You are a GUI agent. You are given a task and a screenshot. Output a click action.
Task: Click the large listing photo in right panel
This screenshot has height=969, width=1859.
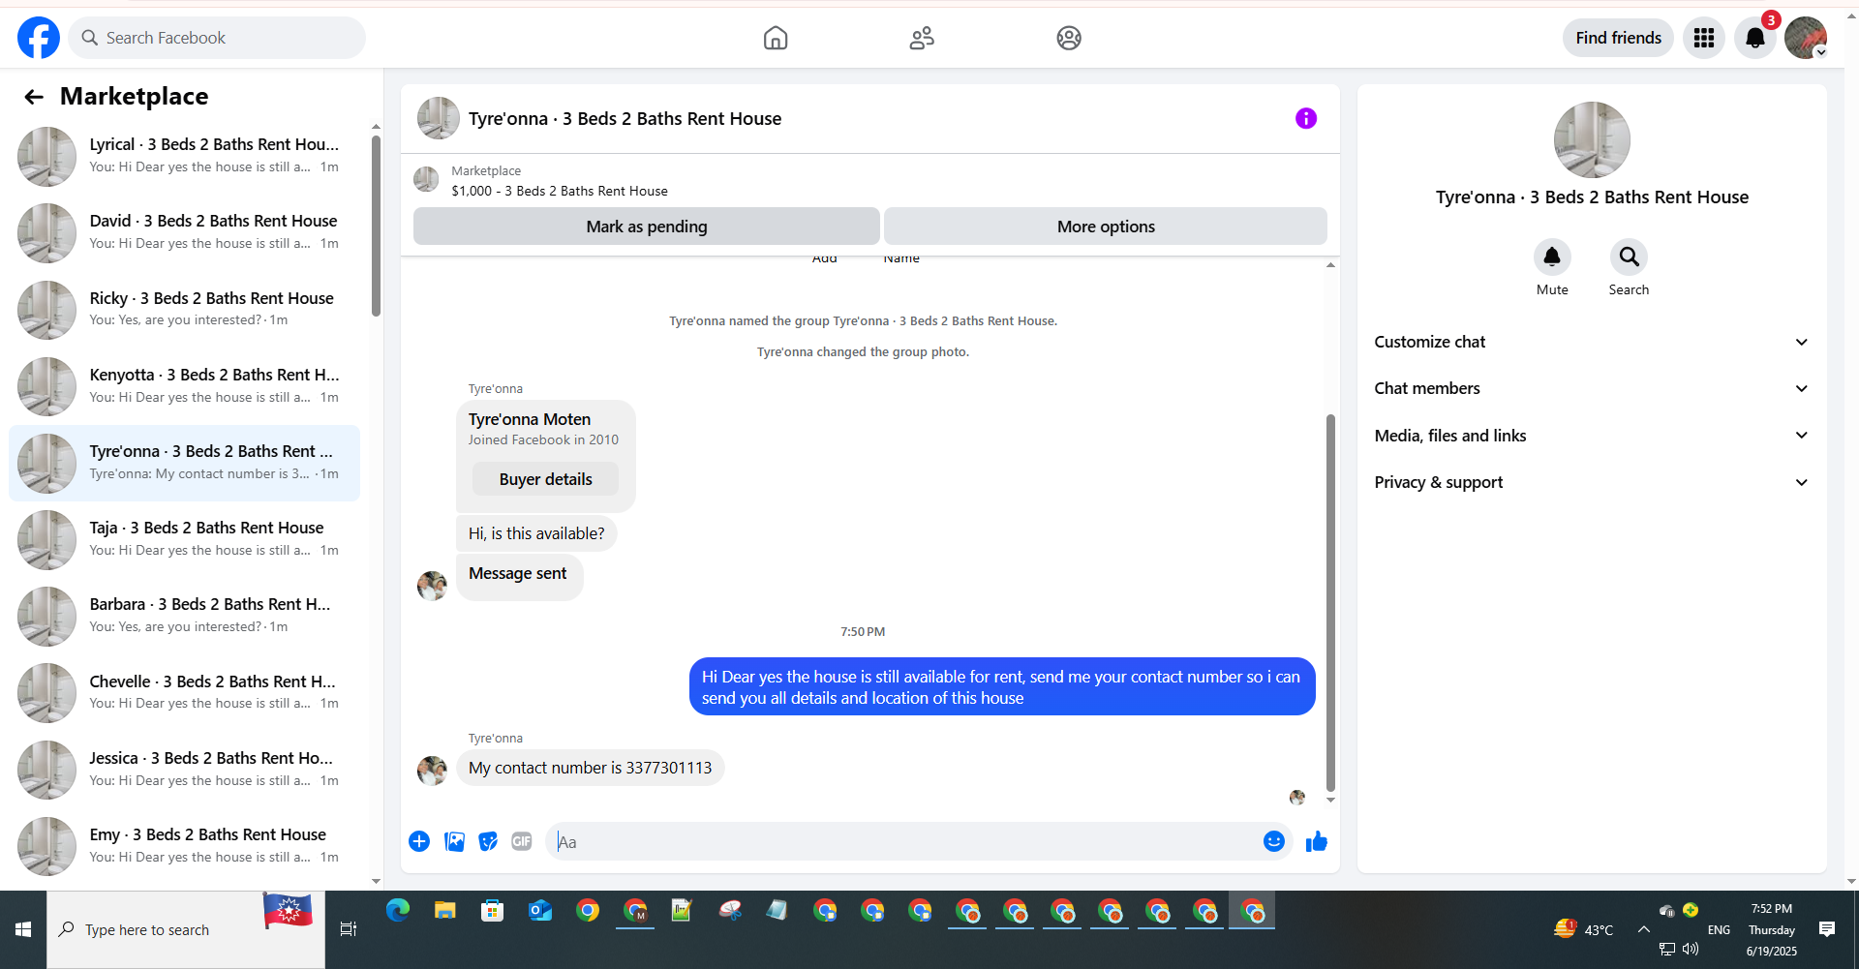pos(1592,139)
